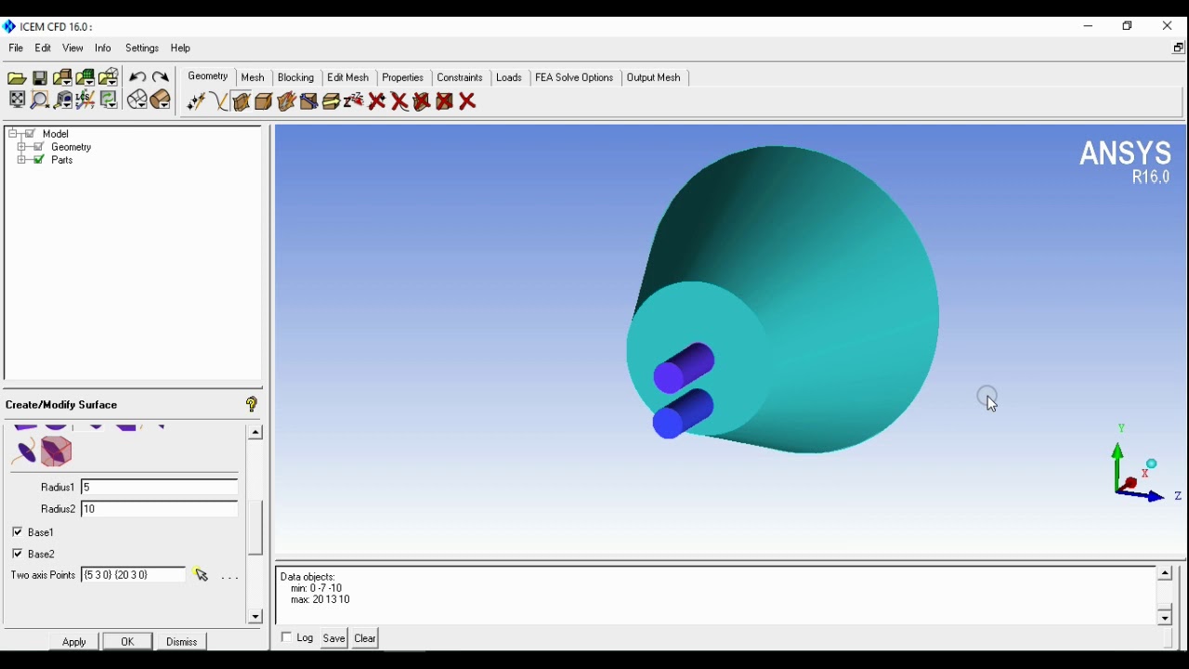This screenshot has width=1189, height=669.
Task: Save the message log
Action: click(x=334, y=638)
